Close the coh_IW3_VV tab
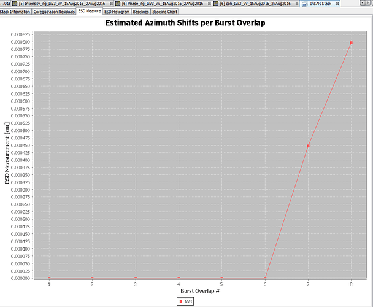This screenshot has height=307, width=373. click(x=297, y=4)
